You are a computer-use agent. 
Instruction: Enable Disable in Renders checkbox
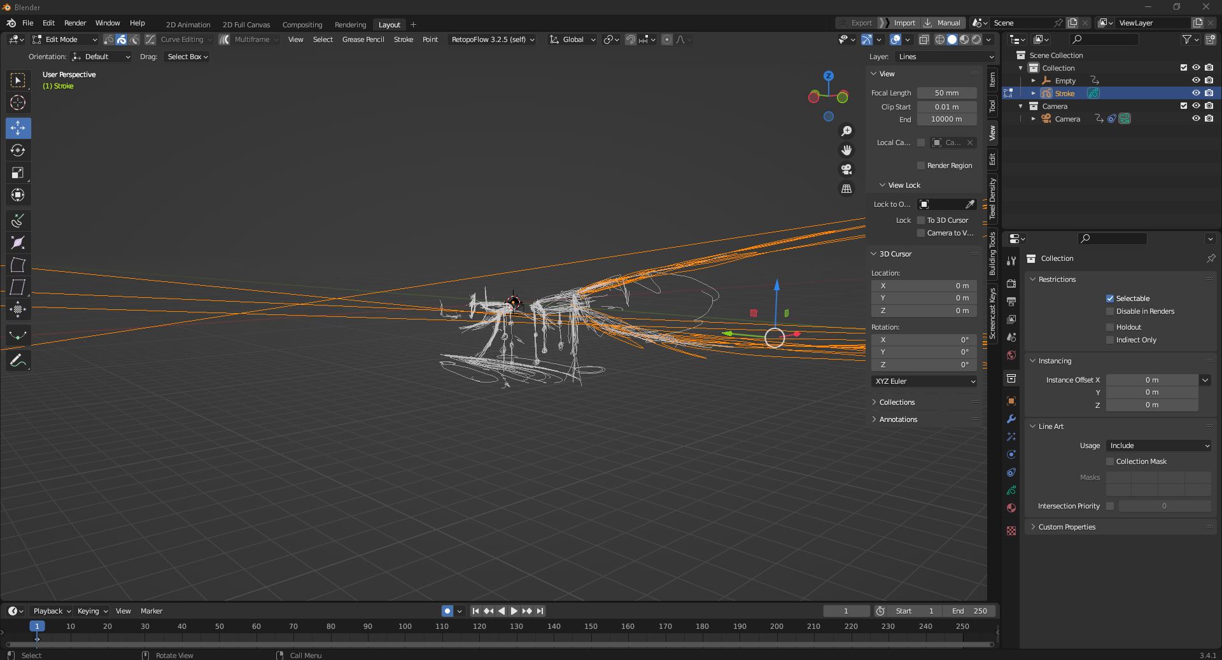click(x=1110, y=311)
